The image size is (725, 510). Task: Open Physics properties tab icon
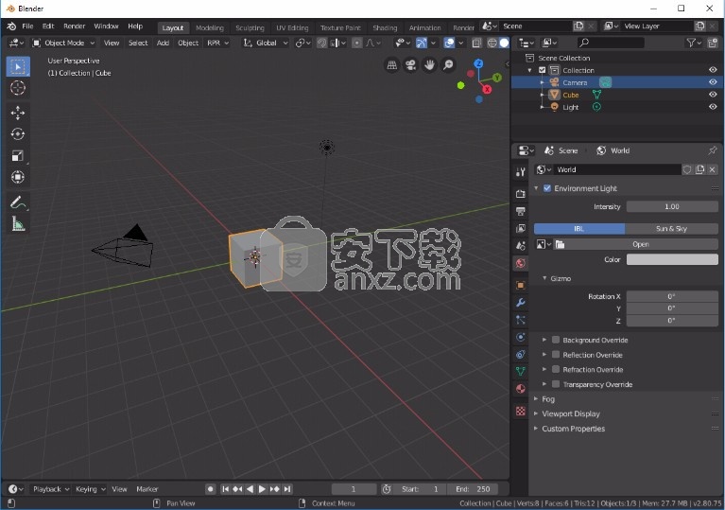[x=521, y=337]
